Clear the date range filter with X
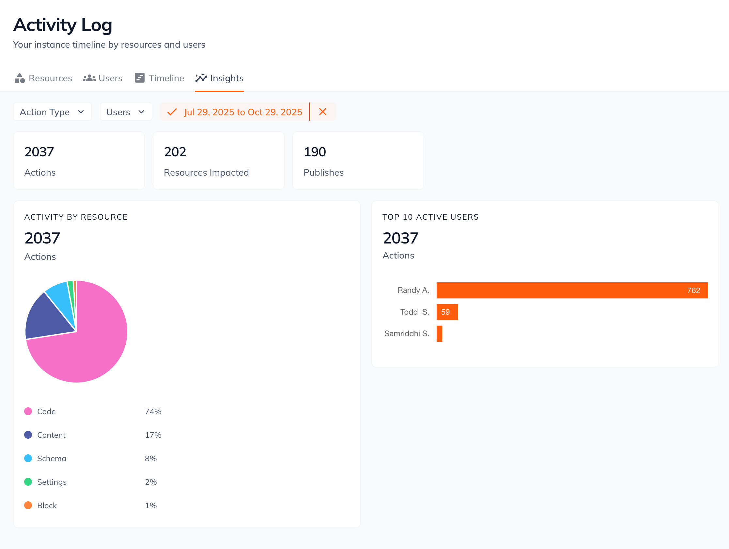Image resolution: width=729 pixels, height=549 pixels. (x=323, y=112)
